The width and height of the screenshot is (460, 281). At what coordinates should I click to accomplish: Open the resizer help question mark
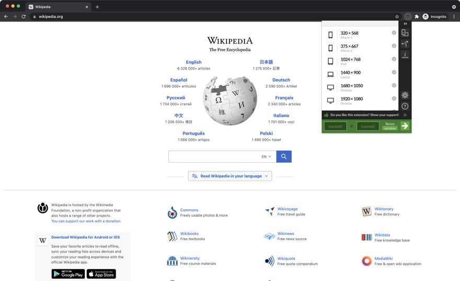tap(405, 106)
